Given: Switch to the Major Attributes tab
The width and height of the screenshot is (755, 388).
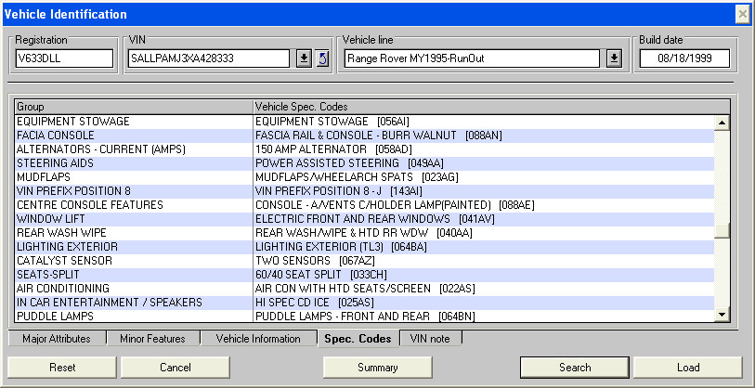Looking at the screenshot, I should (x=57, y=339).
